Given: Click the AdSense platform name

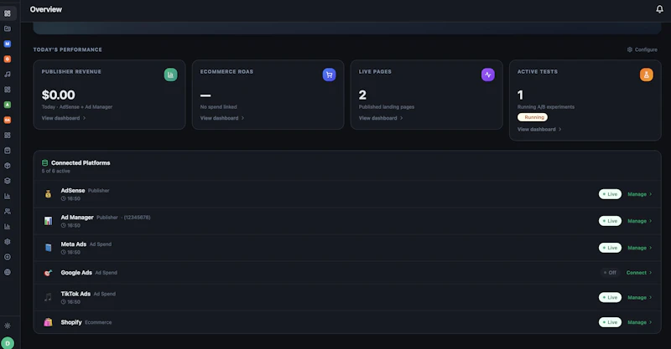Looking at the screenshot, I should (73, 191).
